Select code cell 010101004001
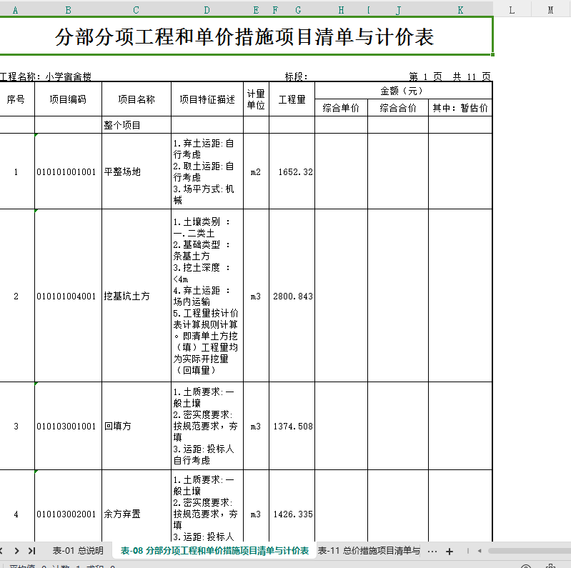The width and height of the screenshot is (571, 568). 68,296
